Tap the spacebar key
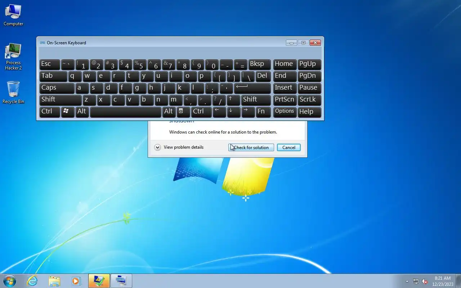The height and width of the screenshot is (288, 461). pos(125,112)
